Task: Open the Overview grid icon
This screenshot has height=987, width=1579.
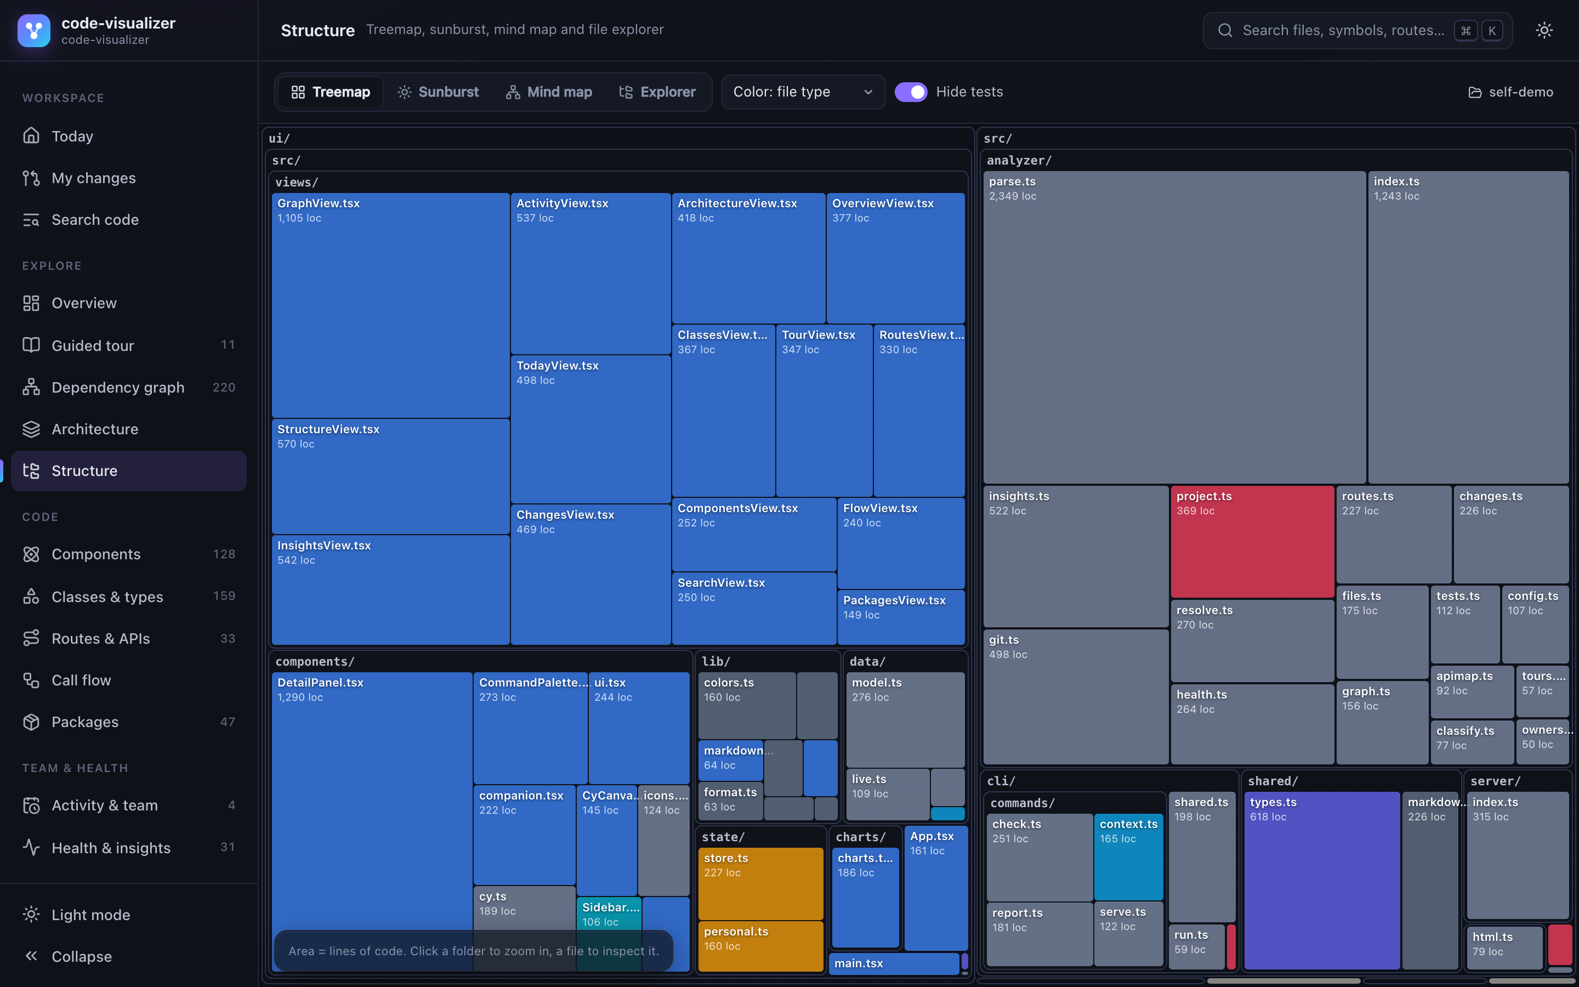Action: coord(31,303)
